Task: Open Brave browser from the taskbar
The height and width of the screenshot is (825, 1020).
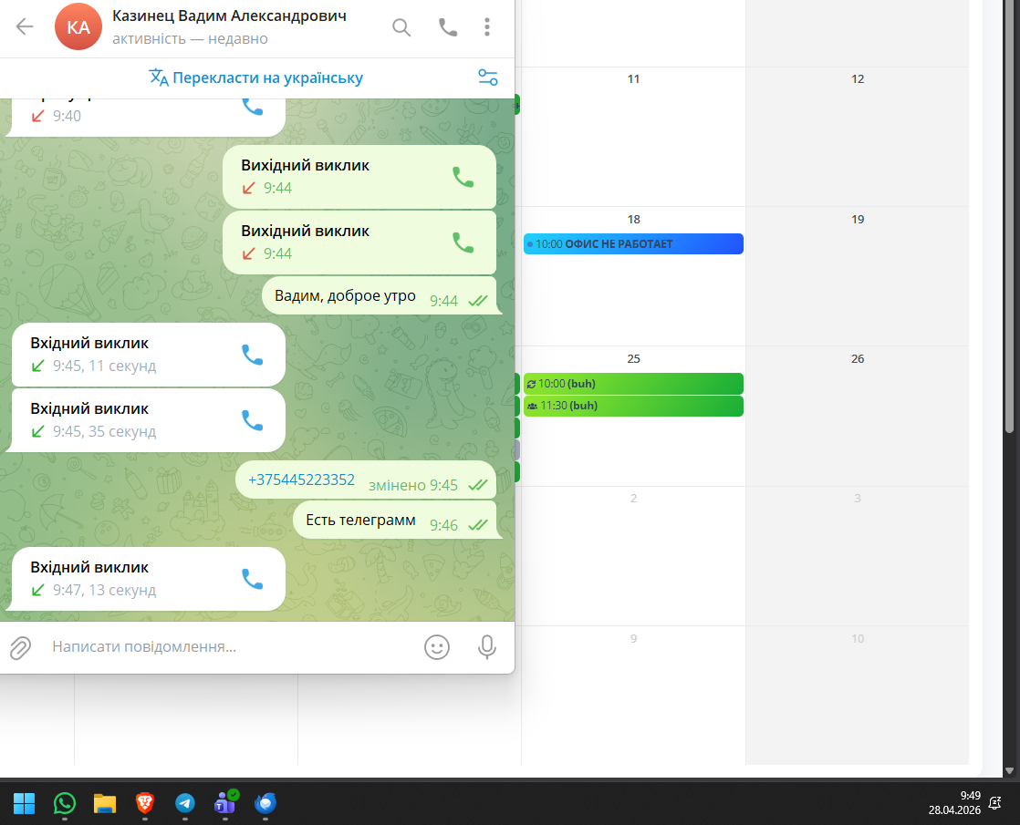Action: click(145, 803)
